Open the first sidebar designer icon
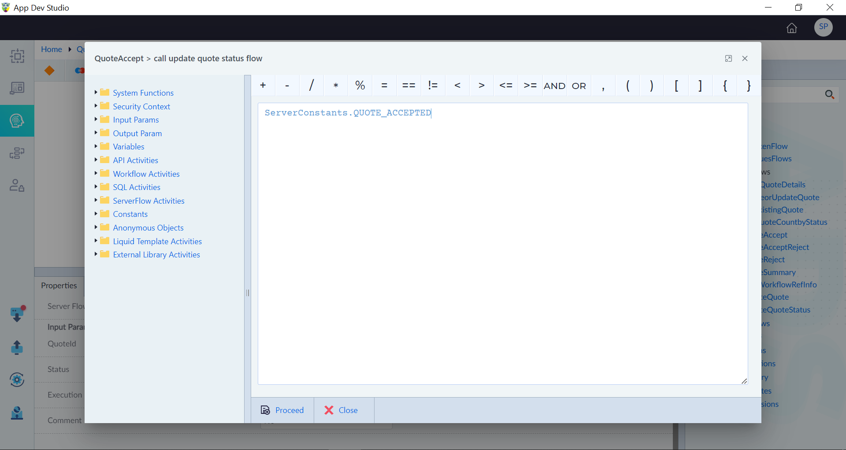This screenshot has height=450, width=846. (x=17, y=56)
